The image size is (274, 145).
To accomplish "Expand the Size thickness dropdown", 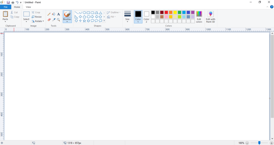I will [x=127, y=17].
